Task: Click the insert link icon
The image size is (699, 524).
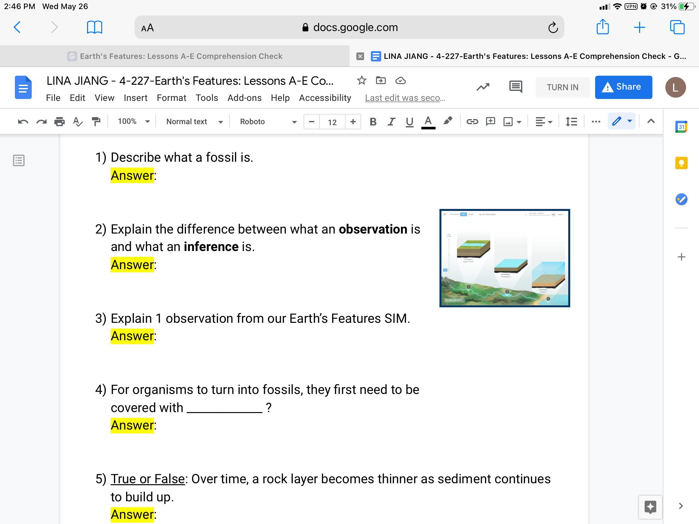Action: (x=472, y=122)
